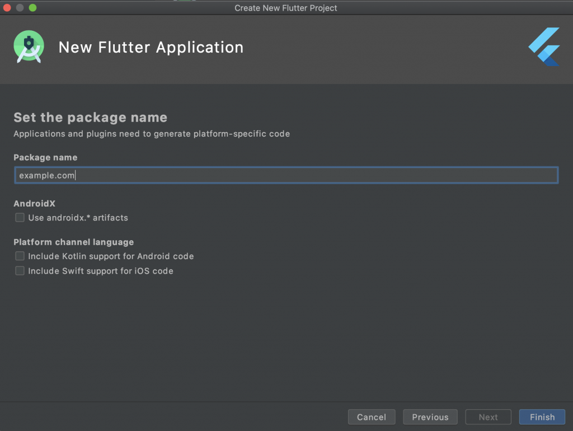Click the 'Set the package name' heading
Viewport: 573px width, 431px height.
coord(90,118)
